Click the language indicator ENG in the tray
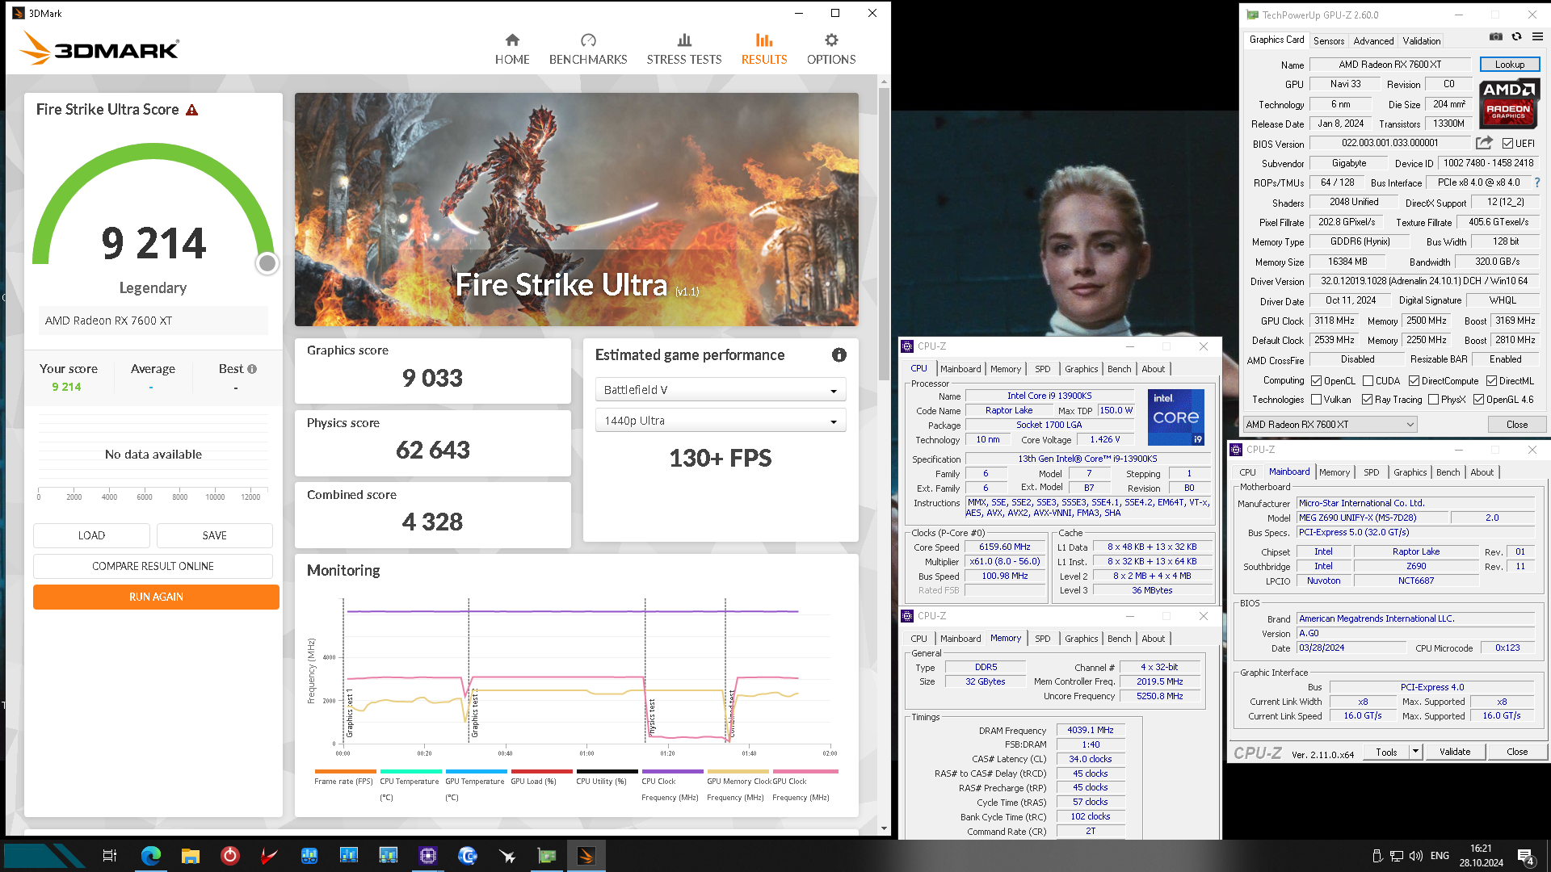 click(1440, 856)
